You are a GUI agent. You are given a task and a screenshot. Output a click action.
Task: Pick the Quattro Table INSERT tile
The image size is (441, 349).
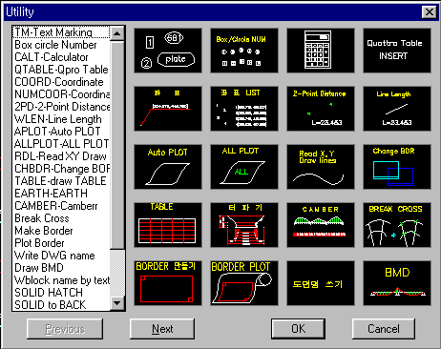tap(397, 51)
